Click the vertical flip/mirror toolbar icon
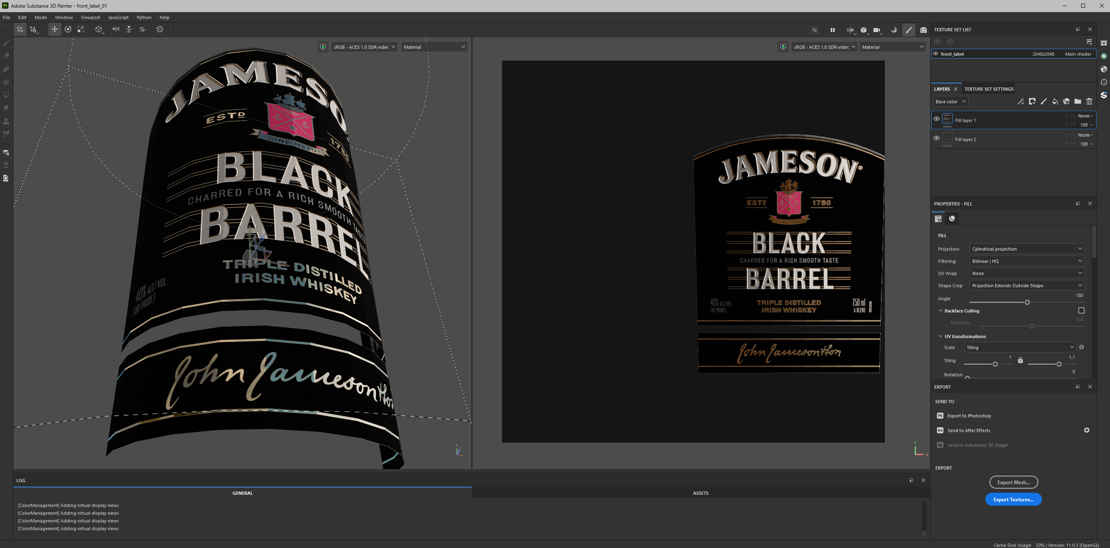Image resolution: width=1110 pixels, height=548 pixels. pyautogui.click(x=129, y=29)
